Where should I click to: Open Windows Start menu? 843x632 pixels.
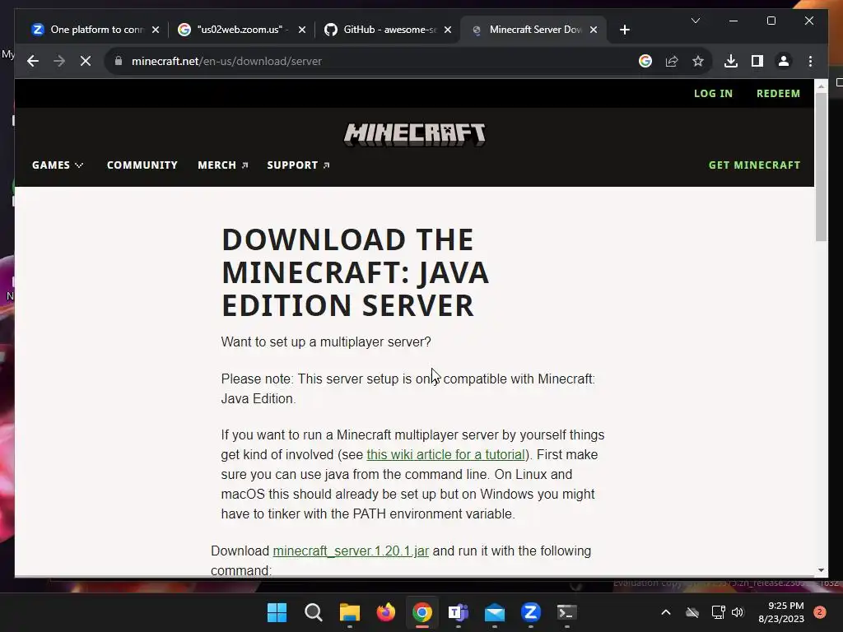point(277,612)
